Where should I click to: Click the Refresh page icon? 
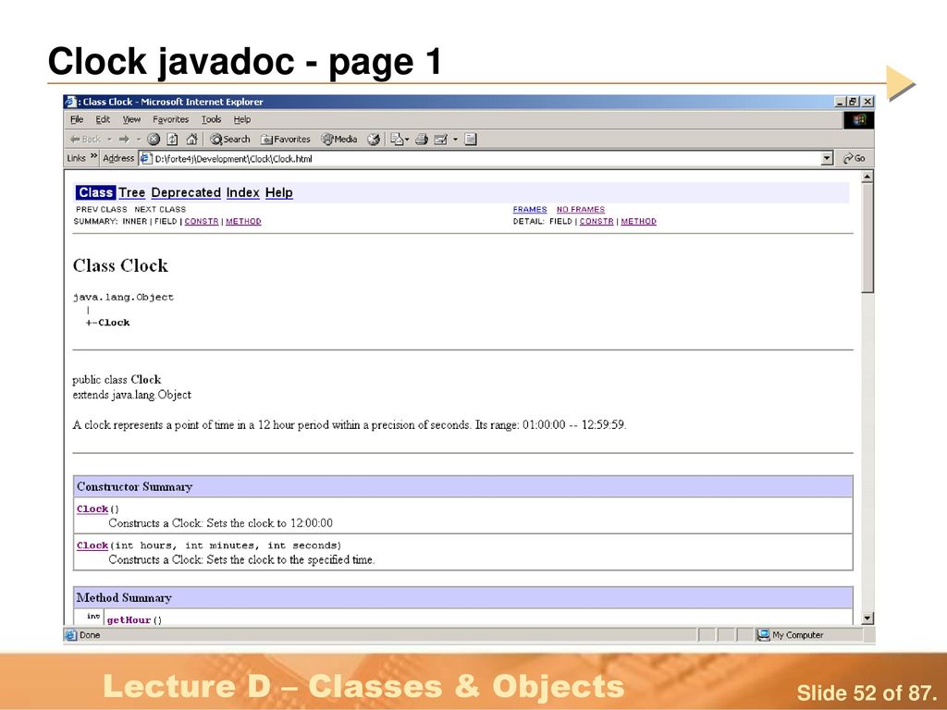[172, 140]
